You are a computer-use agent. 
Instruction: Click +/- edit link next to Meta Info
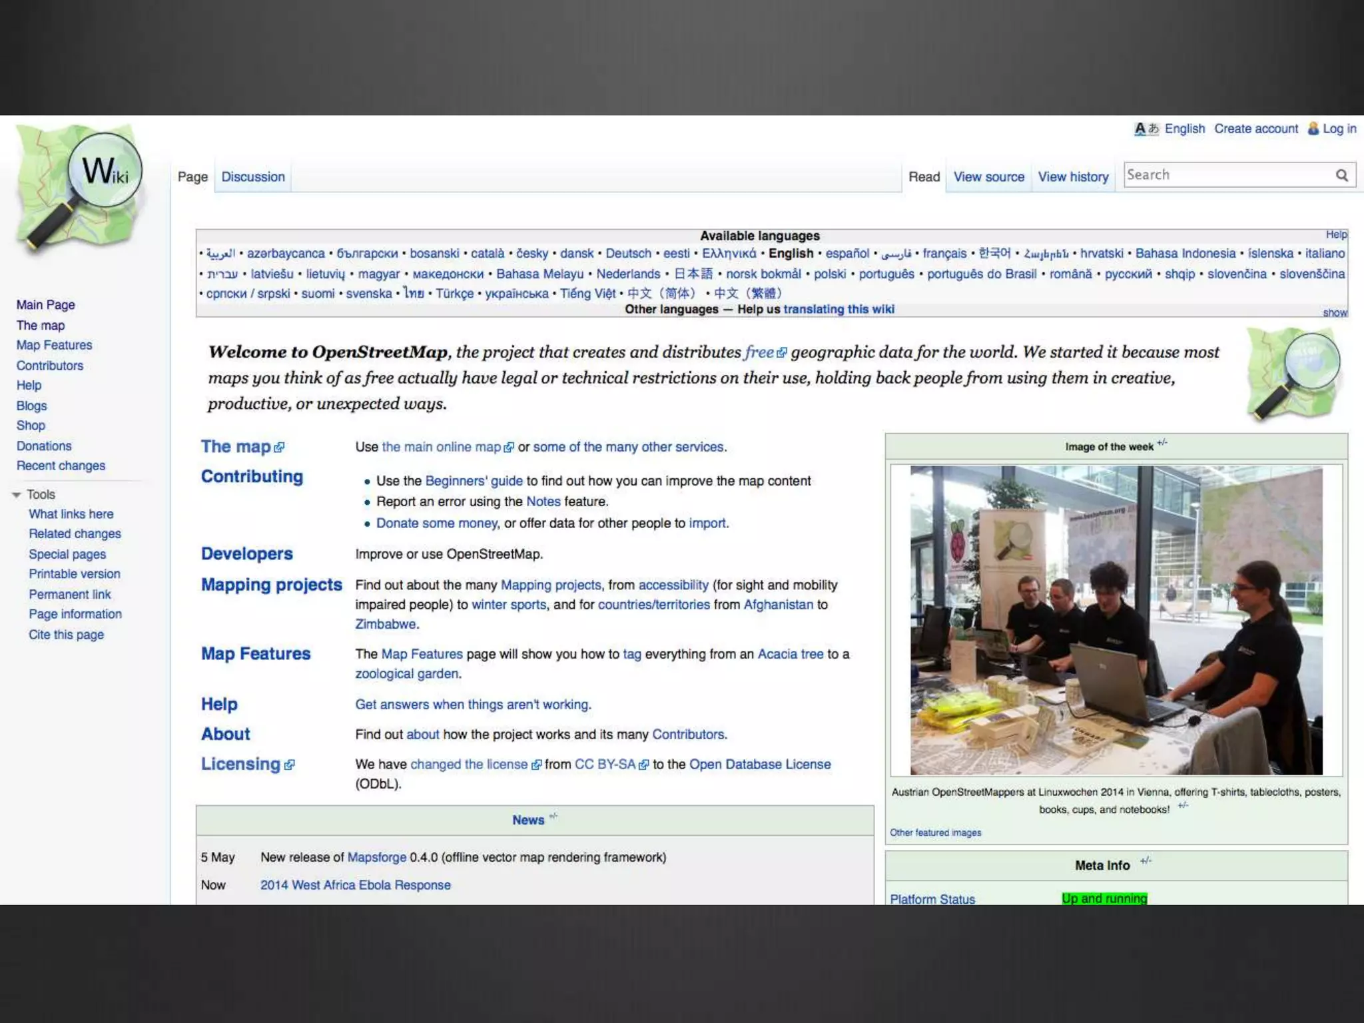click(x=1146, y=861)
